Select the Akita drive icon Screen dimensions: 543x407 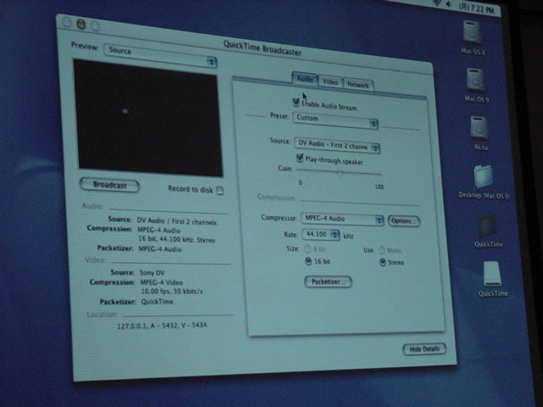click(480, 129)
